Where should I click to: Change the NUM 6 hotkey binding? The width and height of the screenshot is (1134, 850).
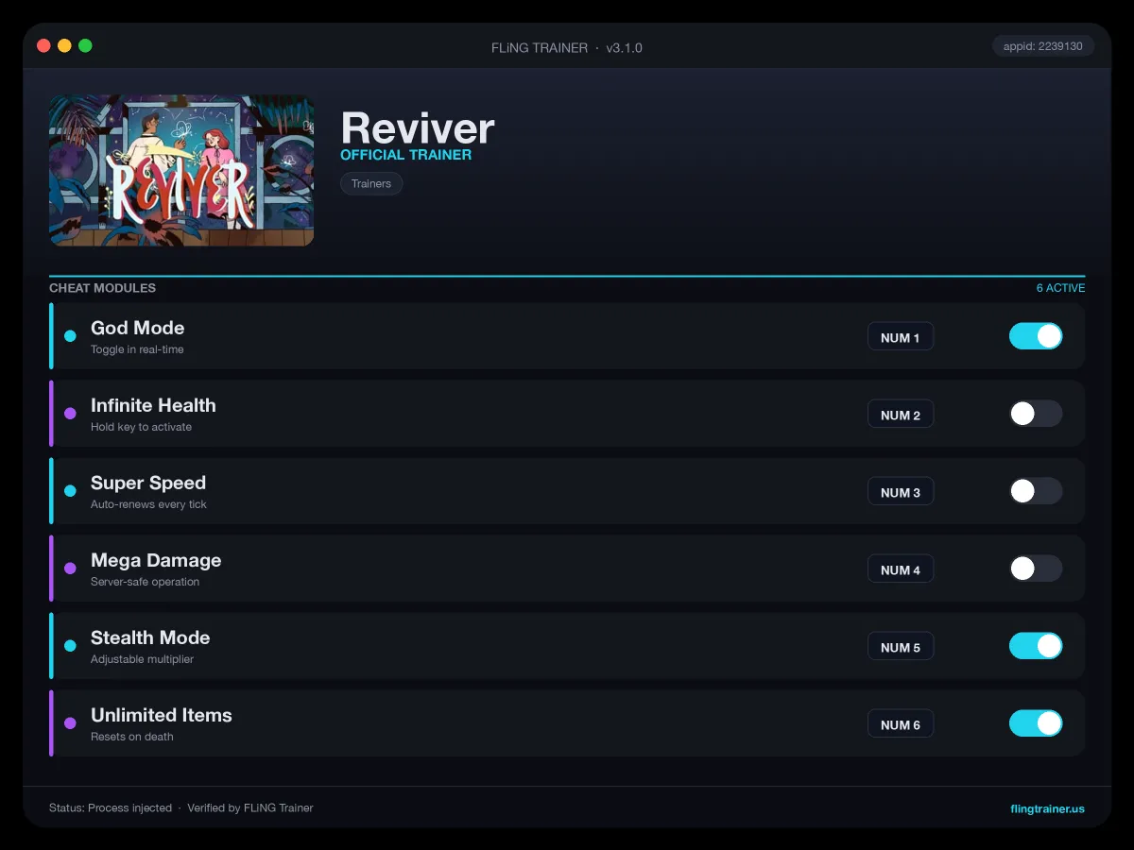(x=901, y=724)
